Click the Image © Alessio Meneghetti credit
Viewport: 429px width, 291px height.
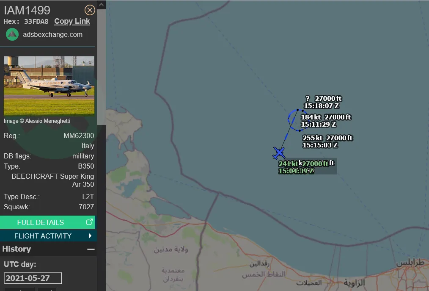pos(37,121)
